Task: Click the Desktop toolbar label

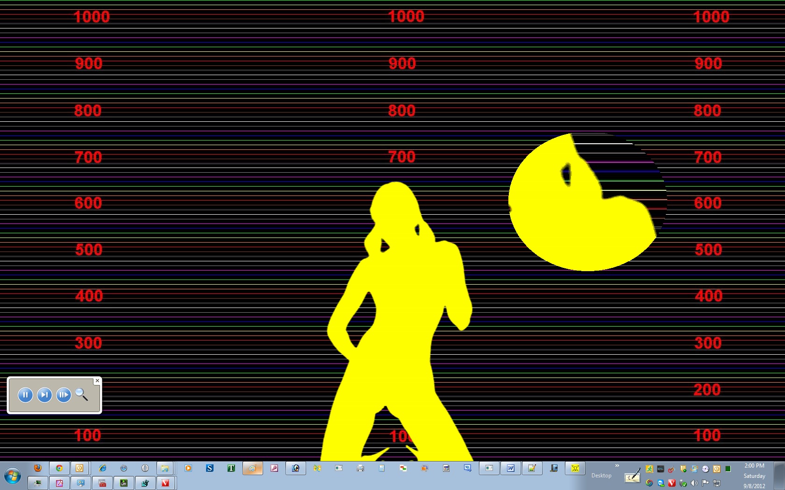Action: point(601,476)
